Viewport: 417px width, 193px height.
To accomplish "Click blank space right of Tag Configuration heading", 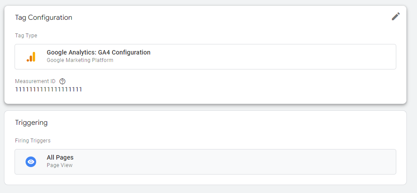I will pos(220,18).
